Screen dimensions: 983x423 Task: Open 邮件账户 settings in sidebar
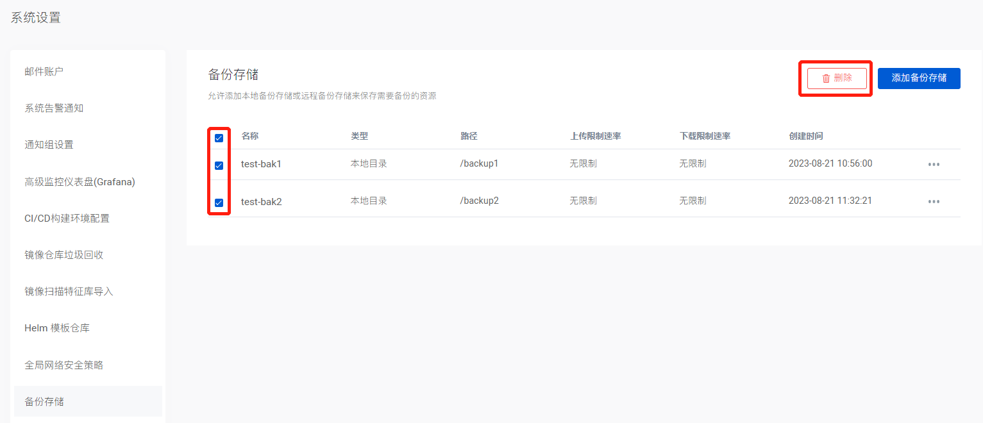tap(44, 71)
